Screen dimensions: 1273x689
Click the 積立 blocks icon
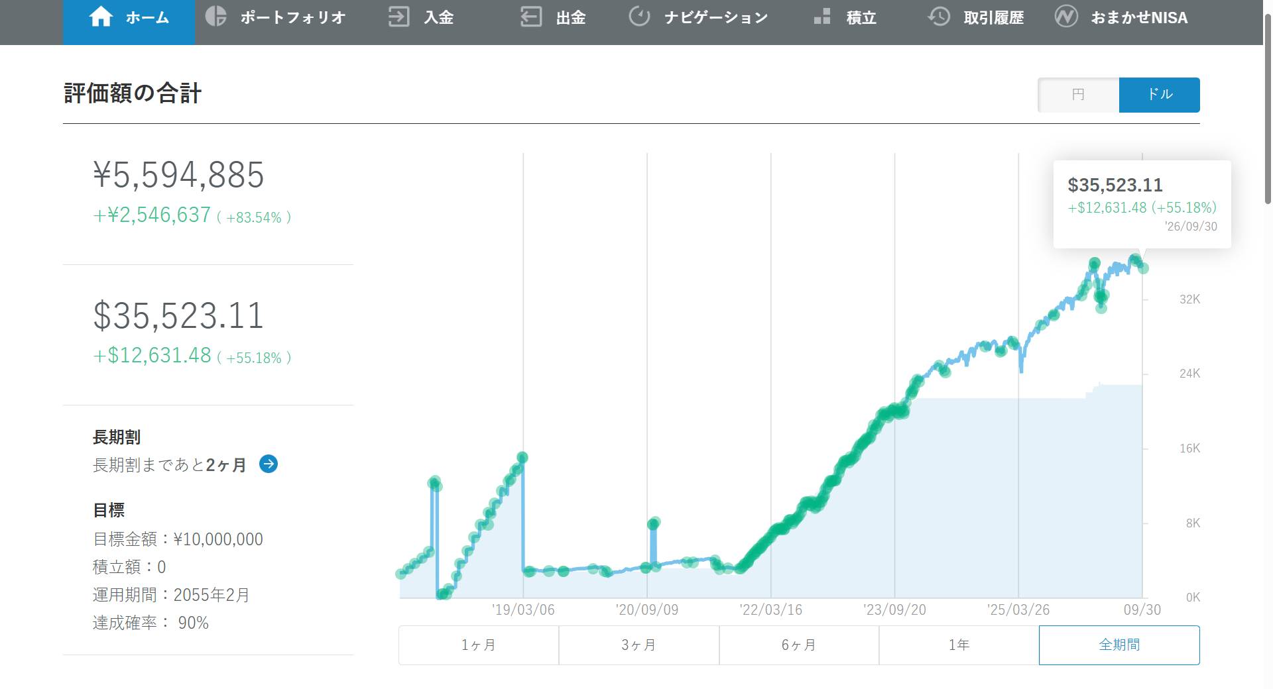[822, 17]
